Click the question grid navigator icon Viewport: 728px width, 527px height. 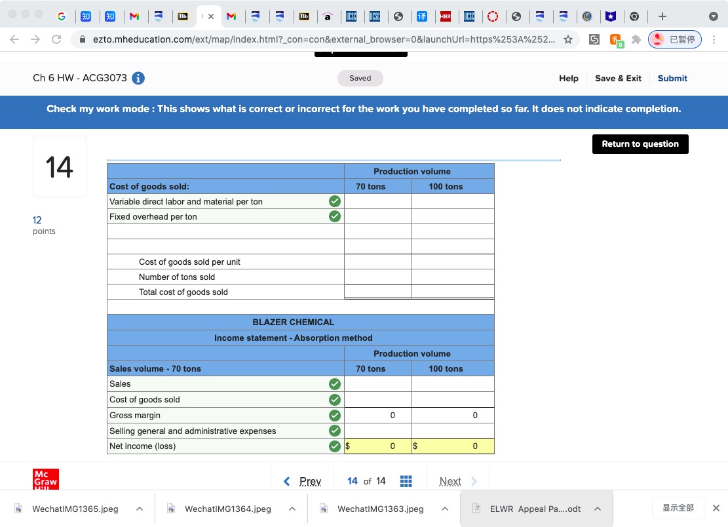tap(406, 480)
